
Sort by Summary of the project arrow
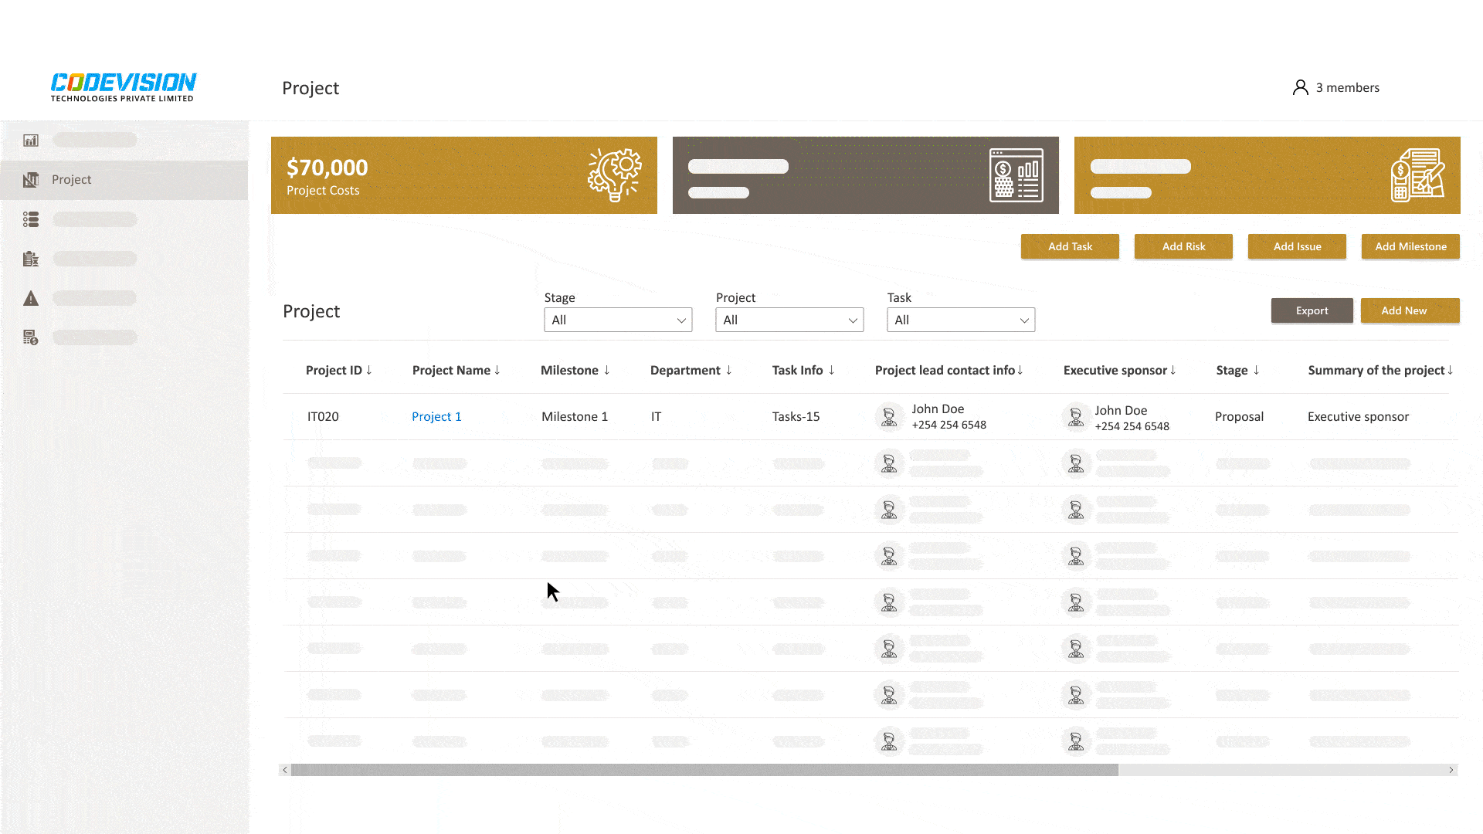click(x=1451, y=370)
